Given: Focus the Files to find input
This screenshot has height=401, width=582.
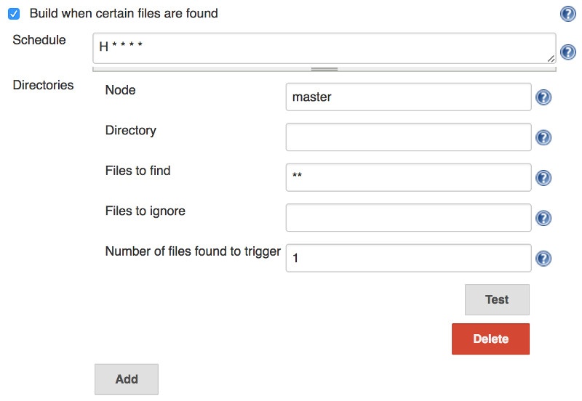Looking at the screenshot, I should tap(408, 177).
